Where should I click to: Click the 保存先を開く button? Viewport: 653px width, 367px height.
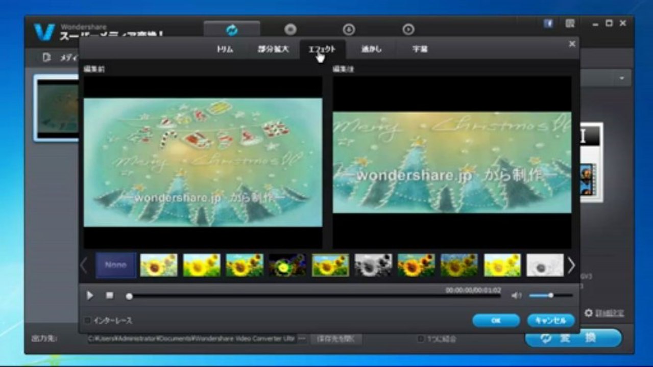click(x=336, y=338)
